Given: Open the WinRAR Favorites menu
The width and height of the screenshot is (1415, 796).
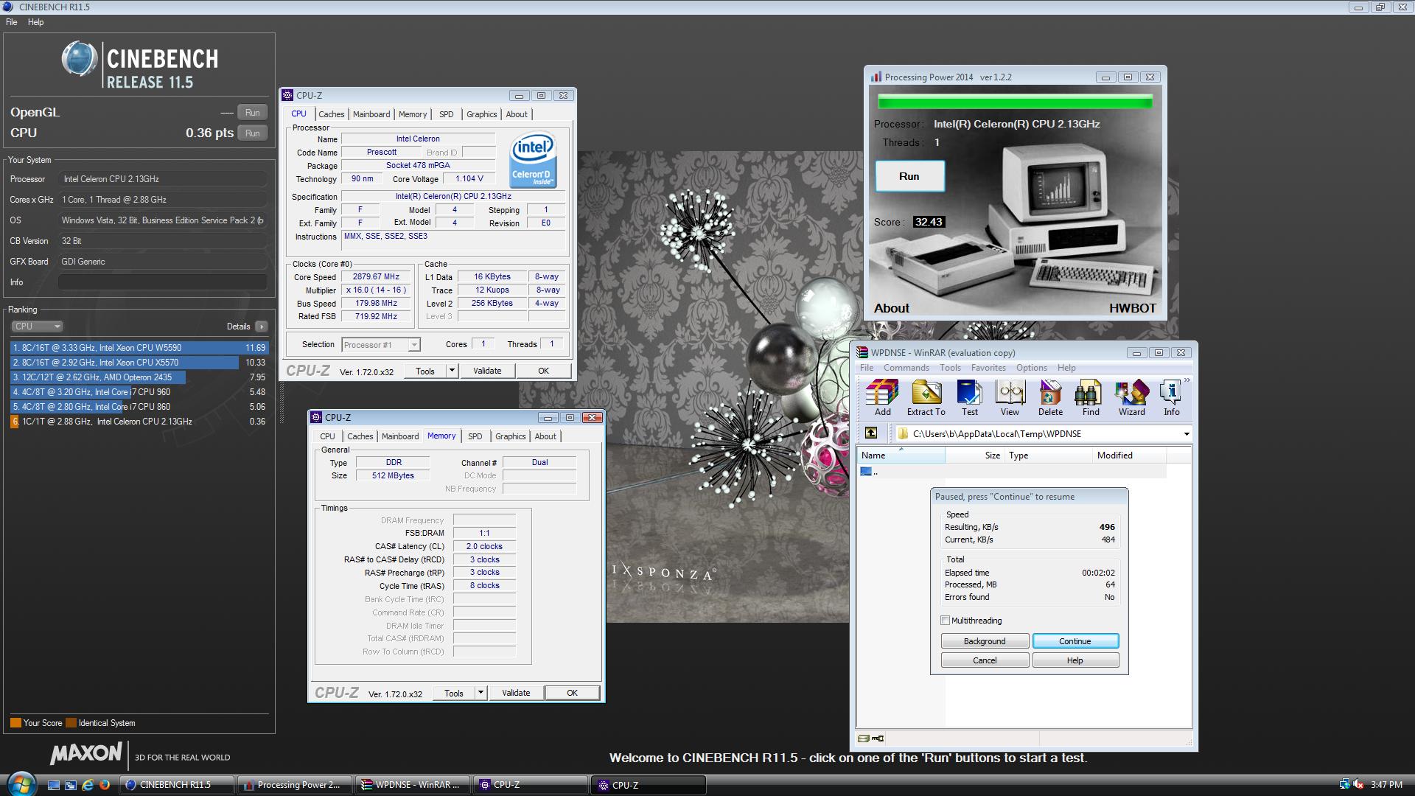Looking at the screenshot, I should [988, 368].
